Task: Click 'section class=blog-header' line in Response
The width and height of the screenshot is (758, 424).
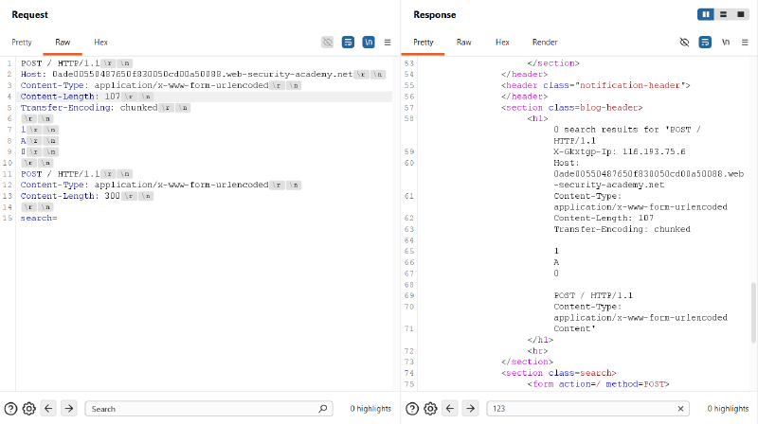Action: click(572, 108)
